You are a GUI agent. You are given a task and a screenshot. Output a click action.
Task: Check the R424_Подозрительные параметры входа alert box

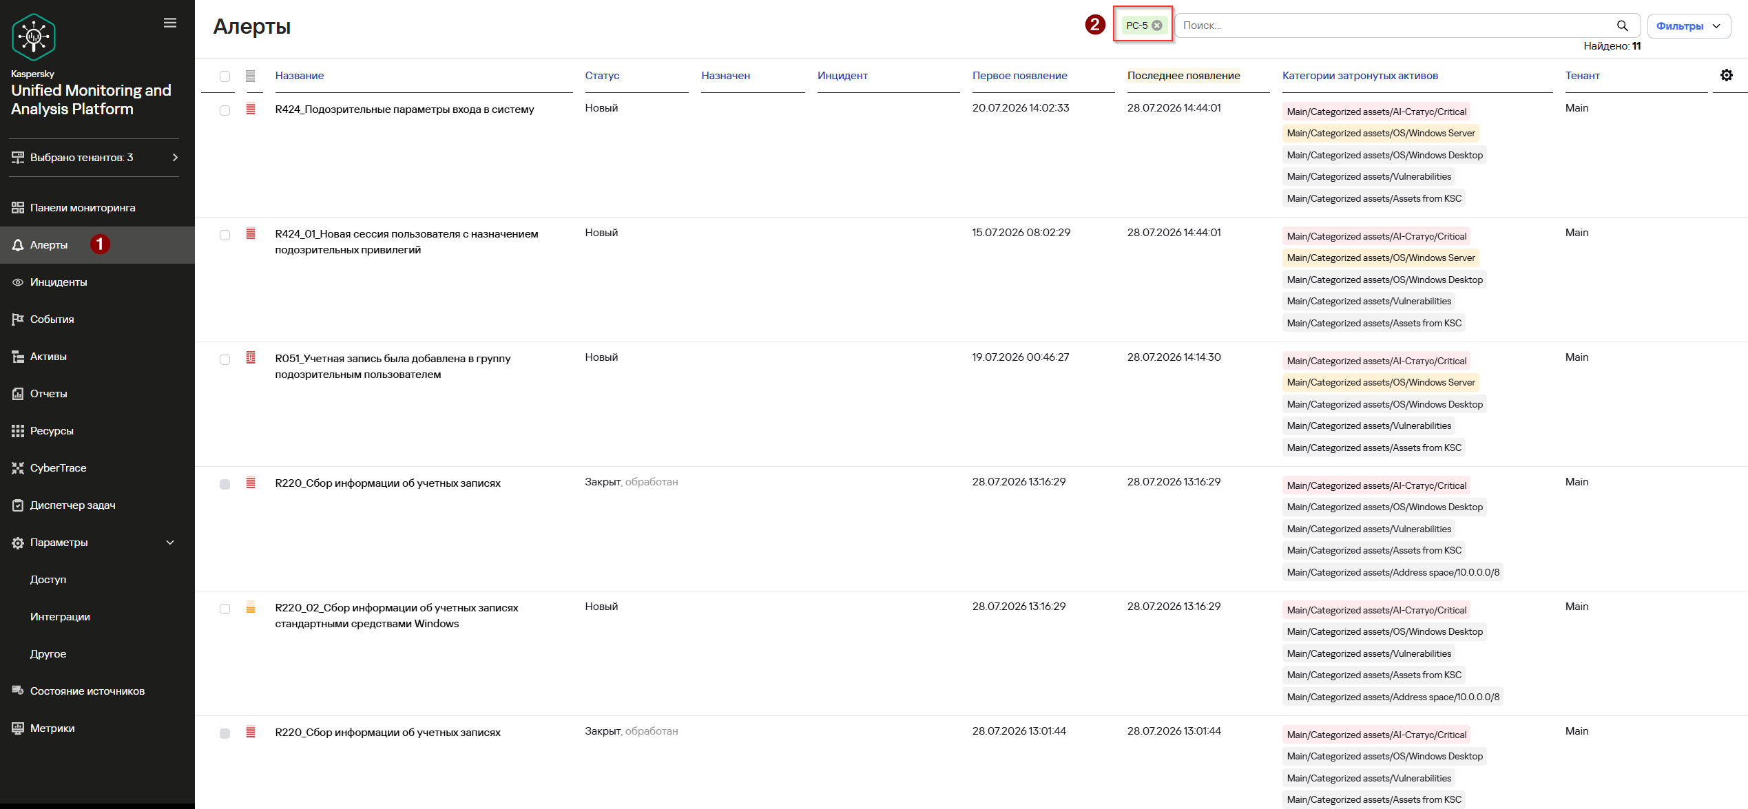tap(225, 110)
